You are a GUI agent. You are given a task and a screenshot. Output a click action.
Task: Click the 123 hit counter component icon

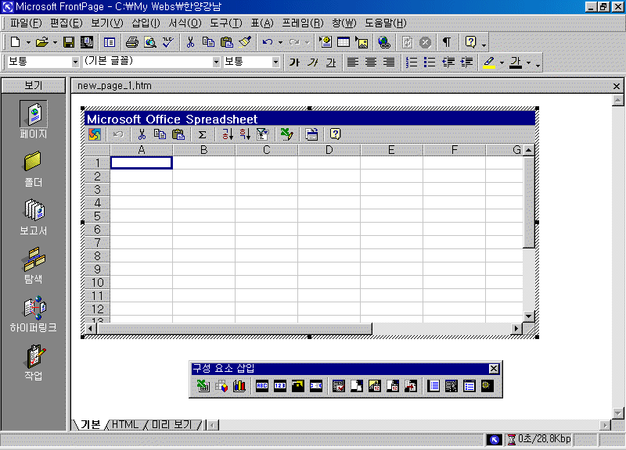tap(280, 386)
